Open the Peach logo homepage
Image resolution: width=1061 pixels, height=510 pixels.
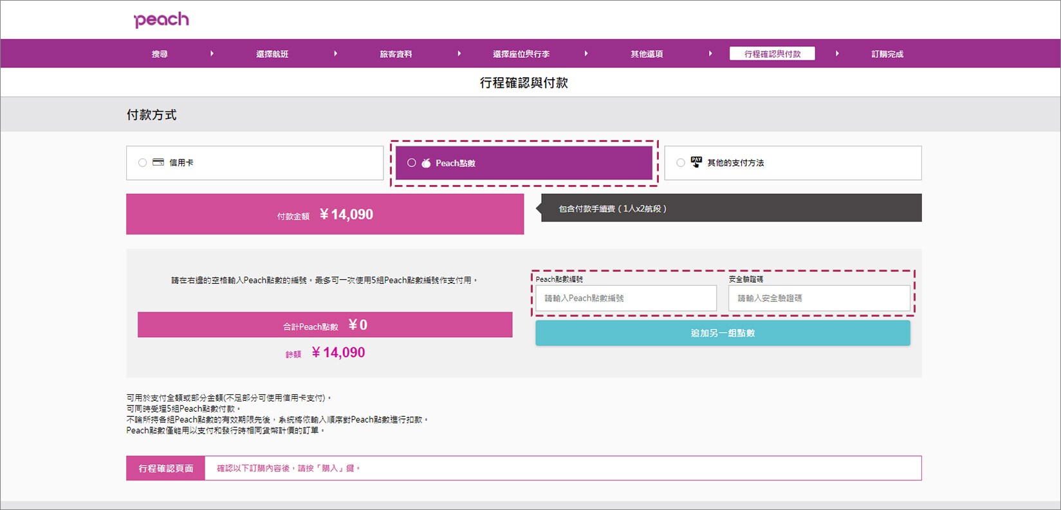(161, 20)
